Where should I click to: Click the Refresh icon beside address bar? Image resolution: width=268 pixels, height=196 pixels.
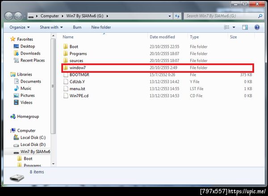click(x=177, y=16)
